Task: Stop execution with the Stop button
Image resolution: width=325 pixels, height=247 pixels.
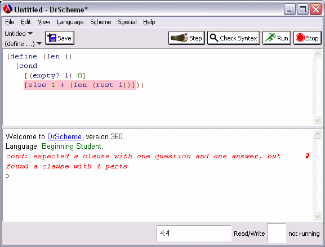Action: point(308,38)
